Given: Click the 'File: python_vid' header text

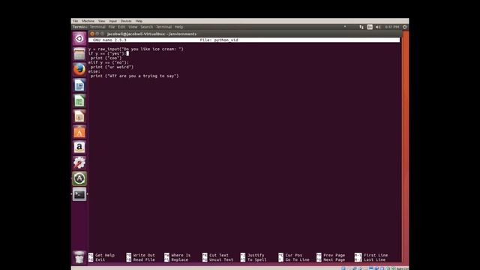Looking at the screenshot, I should click(x=219, y=40).
